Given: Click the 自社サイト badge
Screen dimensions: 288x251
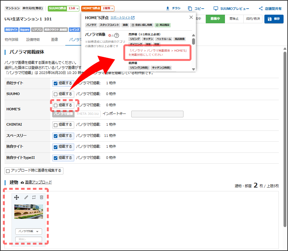Looking at the screenshot, I should point(11,30).
